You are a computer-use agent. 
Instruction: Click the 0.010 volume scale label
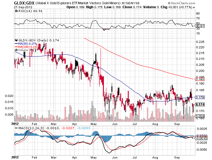point(9,108)
